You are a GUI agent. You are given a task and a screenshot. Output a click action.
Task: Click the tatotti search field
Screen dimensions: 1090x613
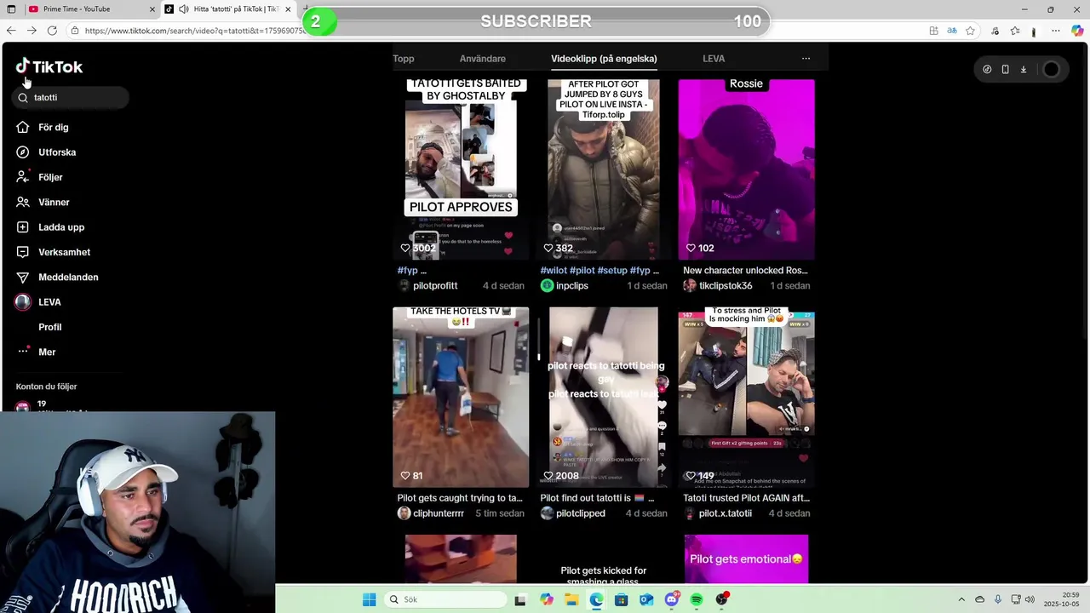tap(71, 98)
